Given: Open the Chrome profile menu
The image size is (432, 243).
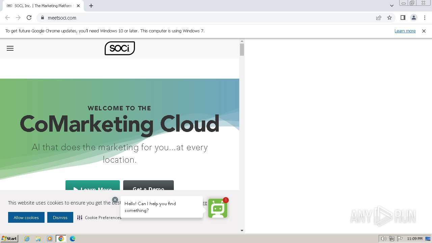Looking at the screenshot, I should tap(413, 18).
